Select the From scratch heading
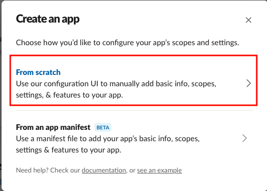The image size is (267, 191). point(38,72)
